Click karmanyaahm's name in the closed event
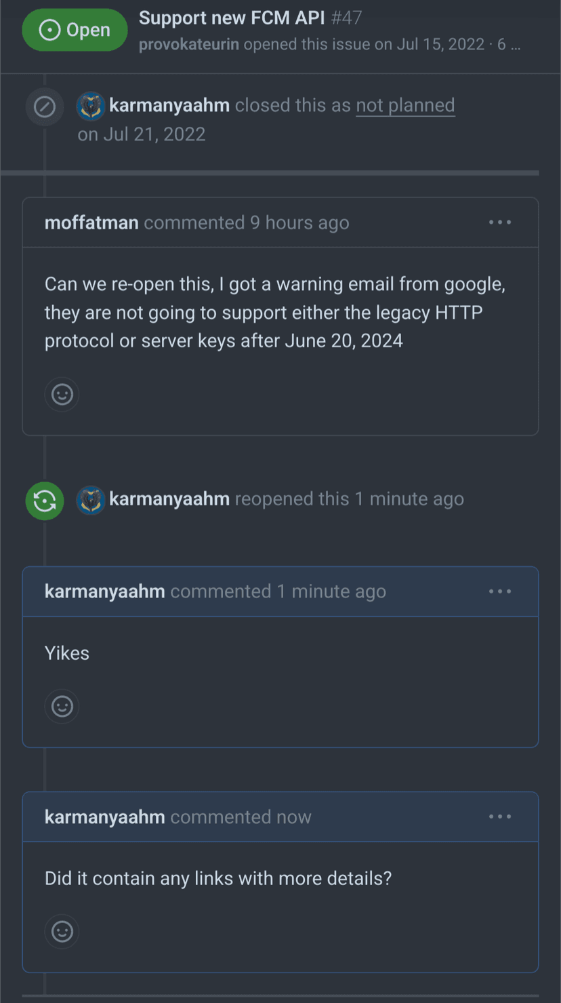 click(x=169, y=104)
